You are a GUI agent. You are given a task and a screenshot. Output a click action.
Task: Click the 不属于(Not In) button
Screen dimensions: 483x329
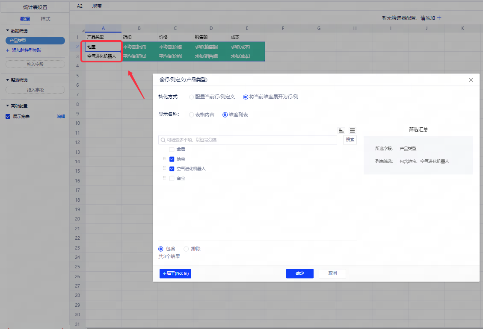click(175, 273)
